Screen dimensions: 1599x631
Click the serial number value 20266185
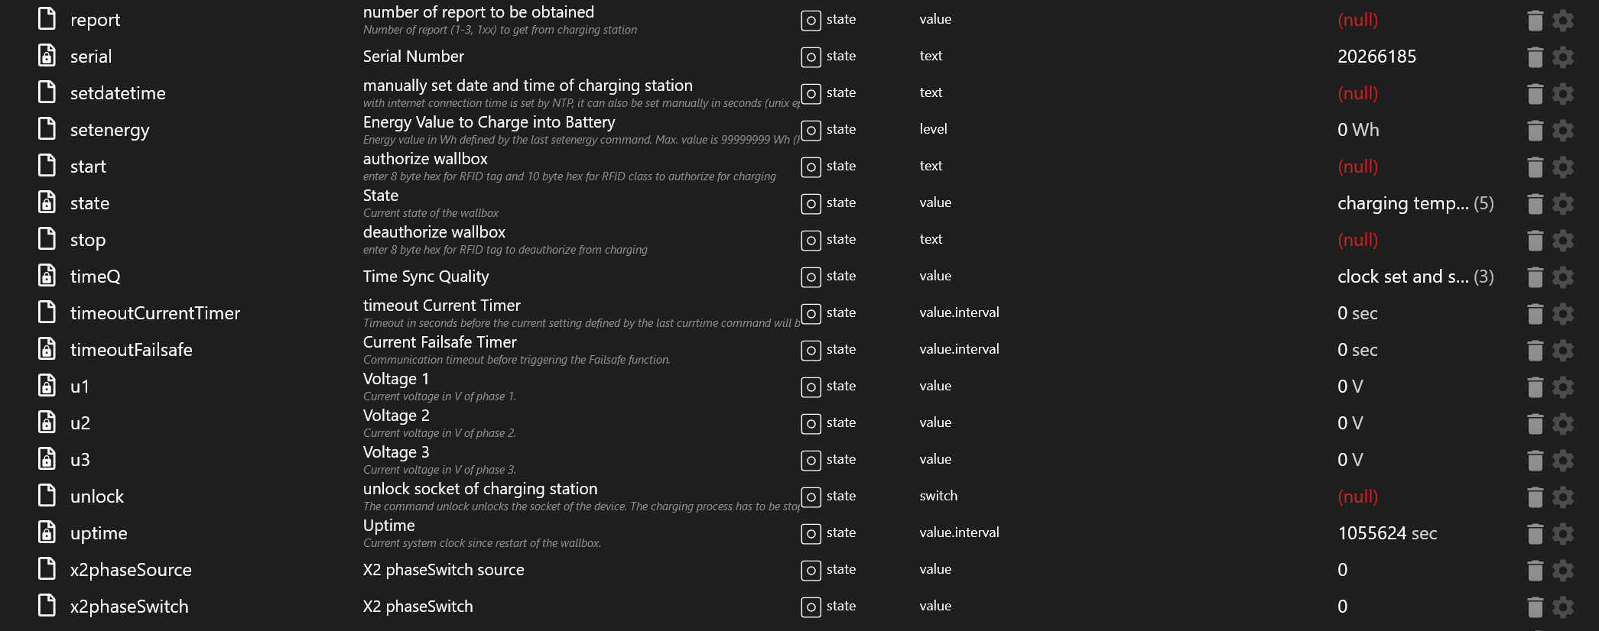tap(1376, 57)
